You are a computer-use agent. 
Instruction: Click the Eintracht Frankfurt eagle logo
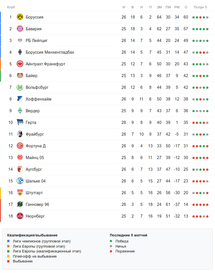pyautogui.click(x=20, y=64)
